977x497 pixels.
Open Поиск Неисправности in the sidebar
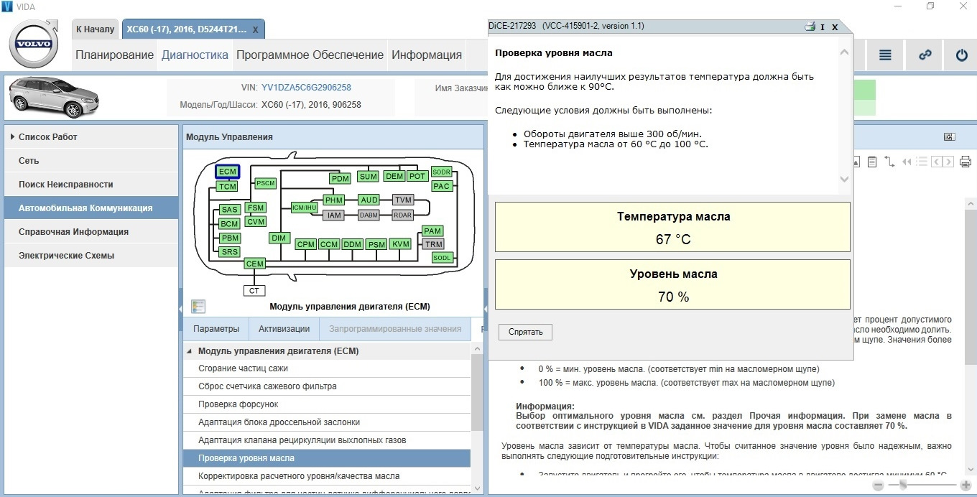coord(91,185)
